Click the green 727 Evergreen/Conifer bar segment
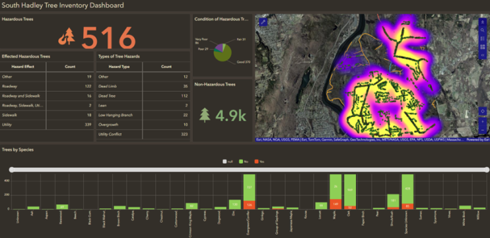 click(x=250, y=187)
